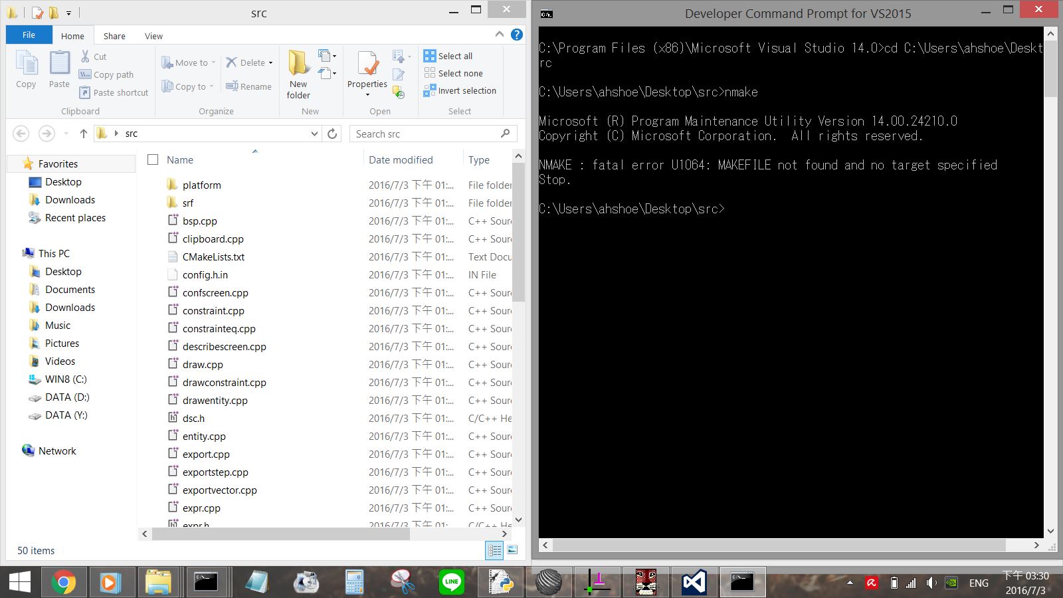Show hidden tray icons arrow
The width and height of the screenshot is (1063, 598).
click(850, 583)
